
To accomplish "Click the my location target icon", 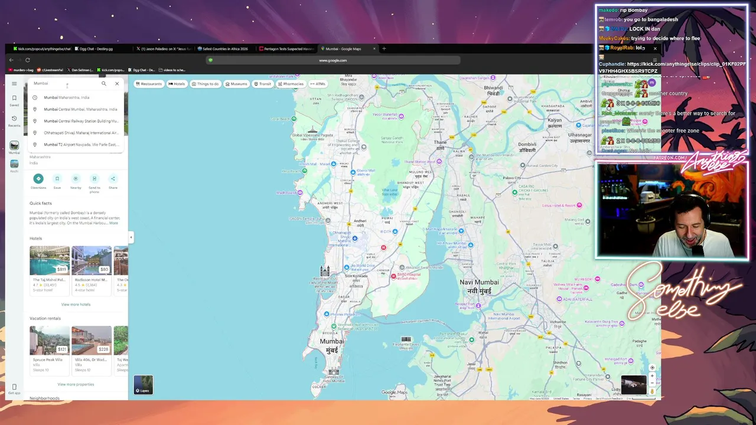I will [652, 368].
